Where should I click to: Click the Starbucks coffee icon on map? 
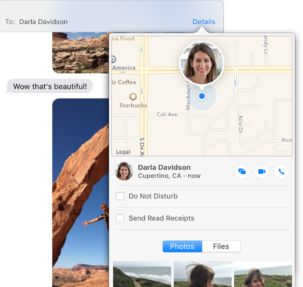click(133, 97)
